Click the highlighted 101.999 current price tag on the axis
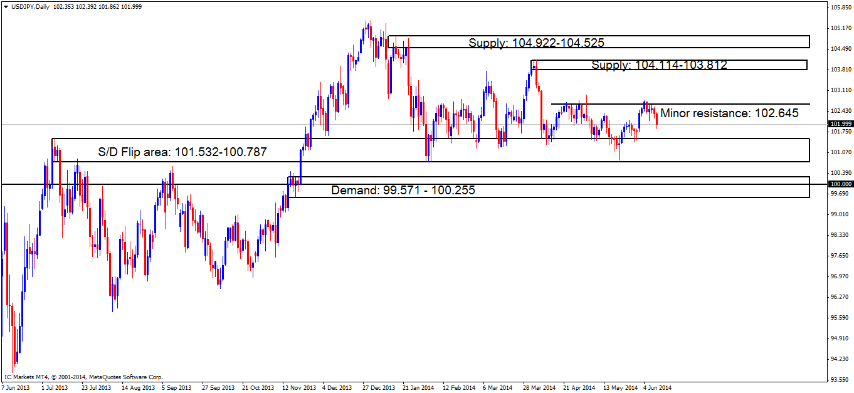This screenshot has height=393, width=854. click(x=840, y=124)
